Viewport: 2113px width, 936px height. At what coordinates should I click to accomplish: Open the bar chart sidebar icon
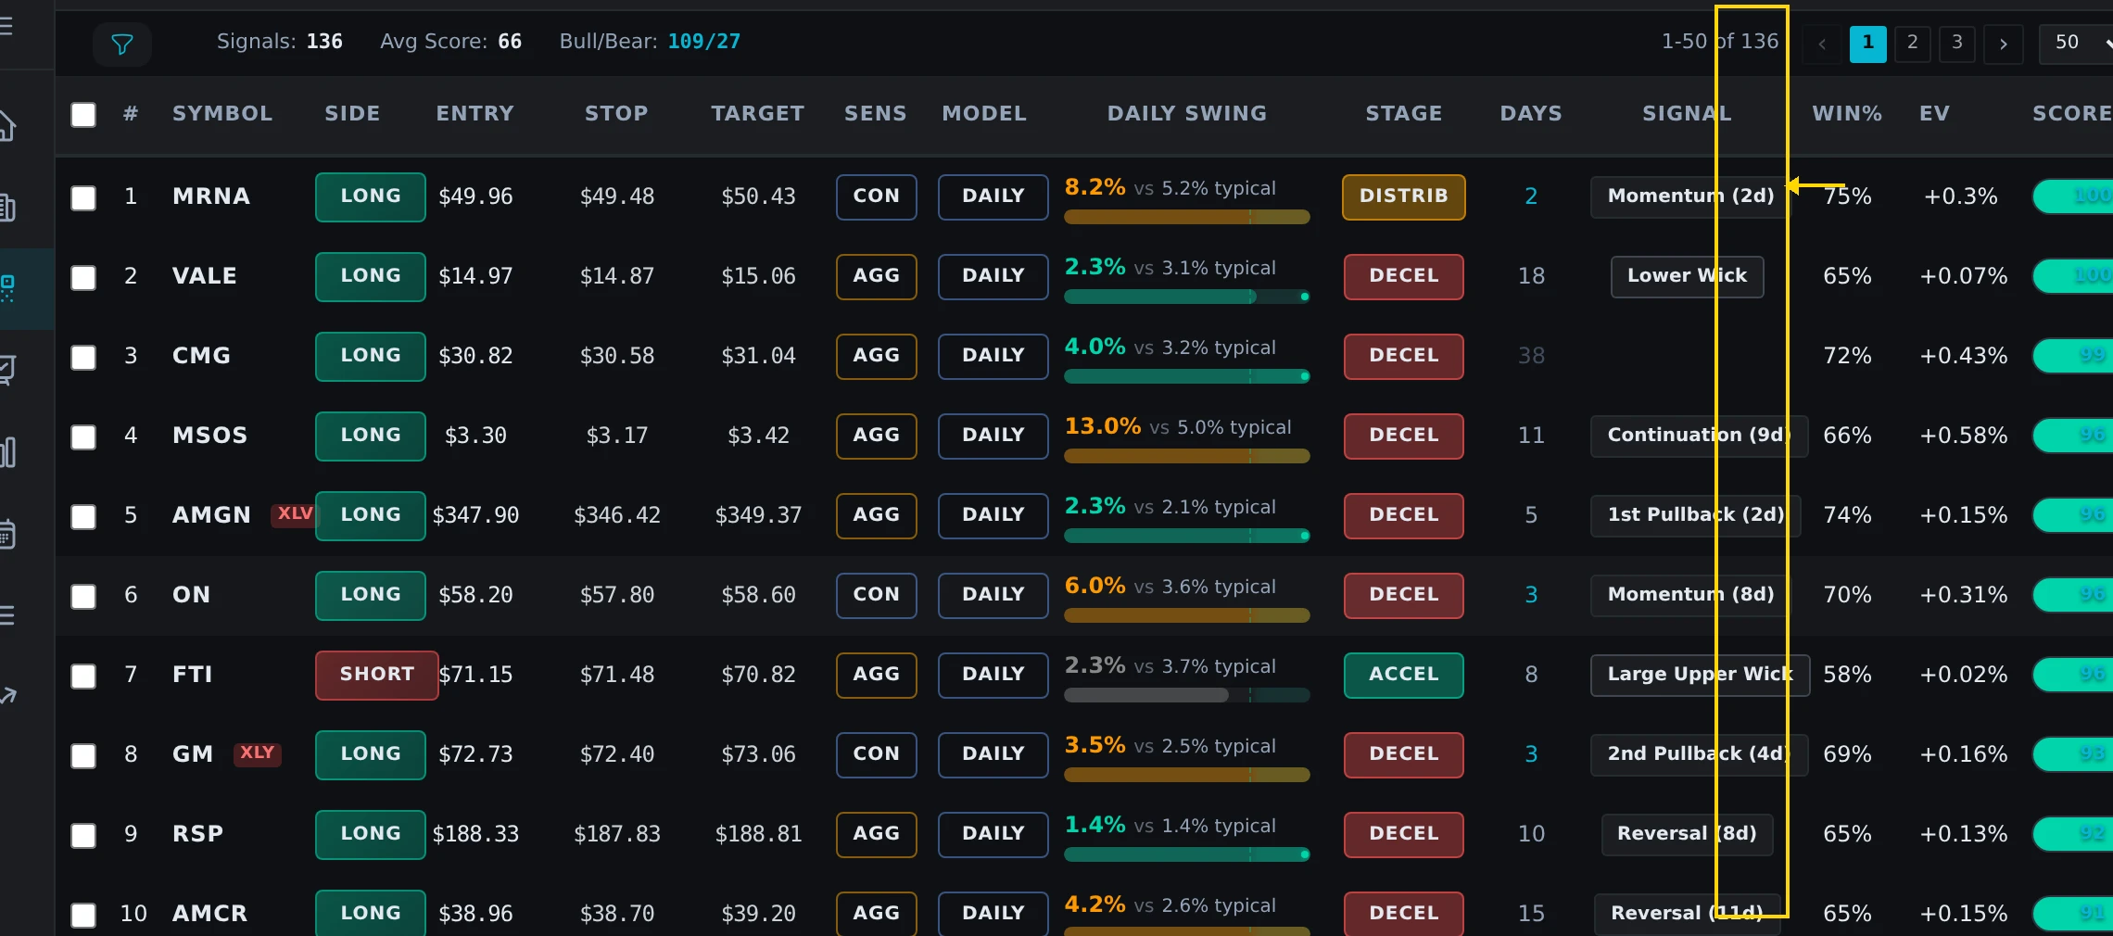tap(7, 452)
